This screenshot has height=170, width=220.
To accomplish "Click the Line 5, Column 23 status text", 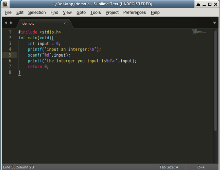I will click(18, 167).
